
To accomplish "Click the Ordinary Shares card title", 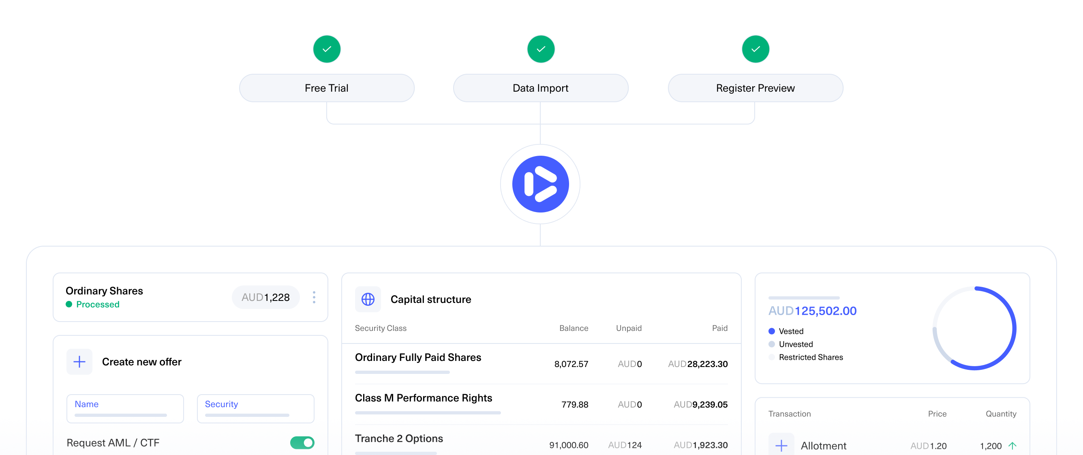I will pos(104,291).
